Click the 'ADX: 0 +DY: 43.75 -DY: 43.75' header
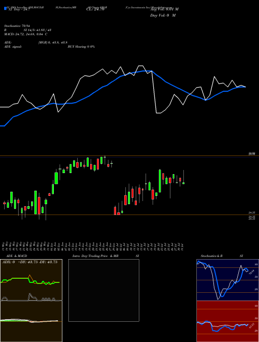Viewport: 259px width, 342px height. (30, 262)
